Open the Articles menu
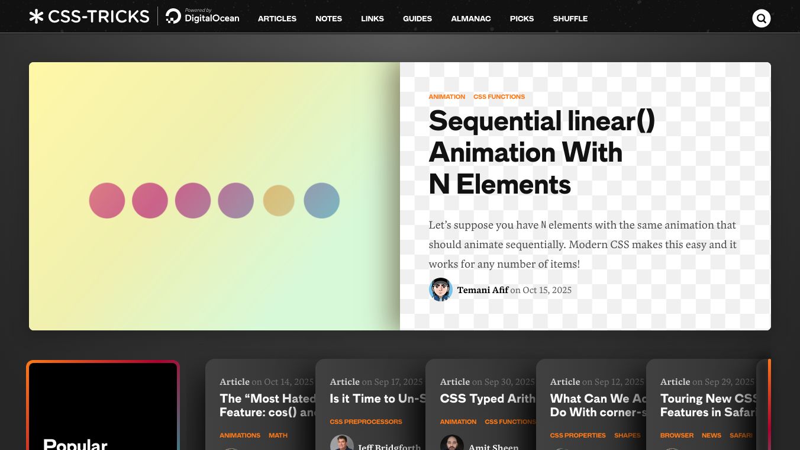Viewport: 800px width, 450px height. point(277,18)
